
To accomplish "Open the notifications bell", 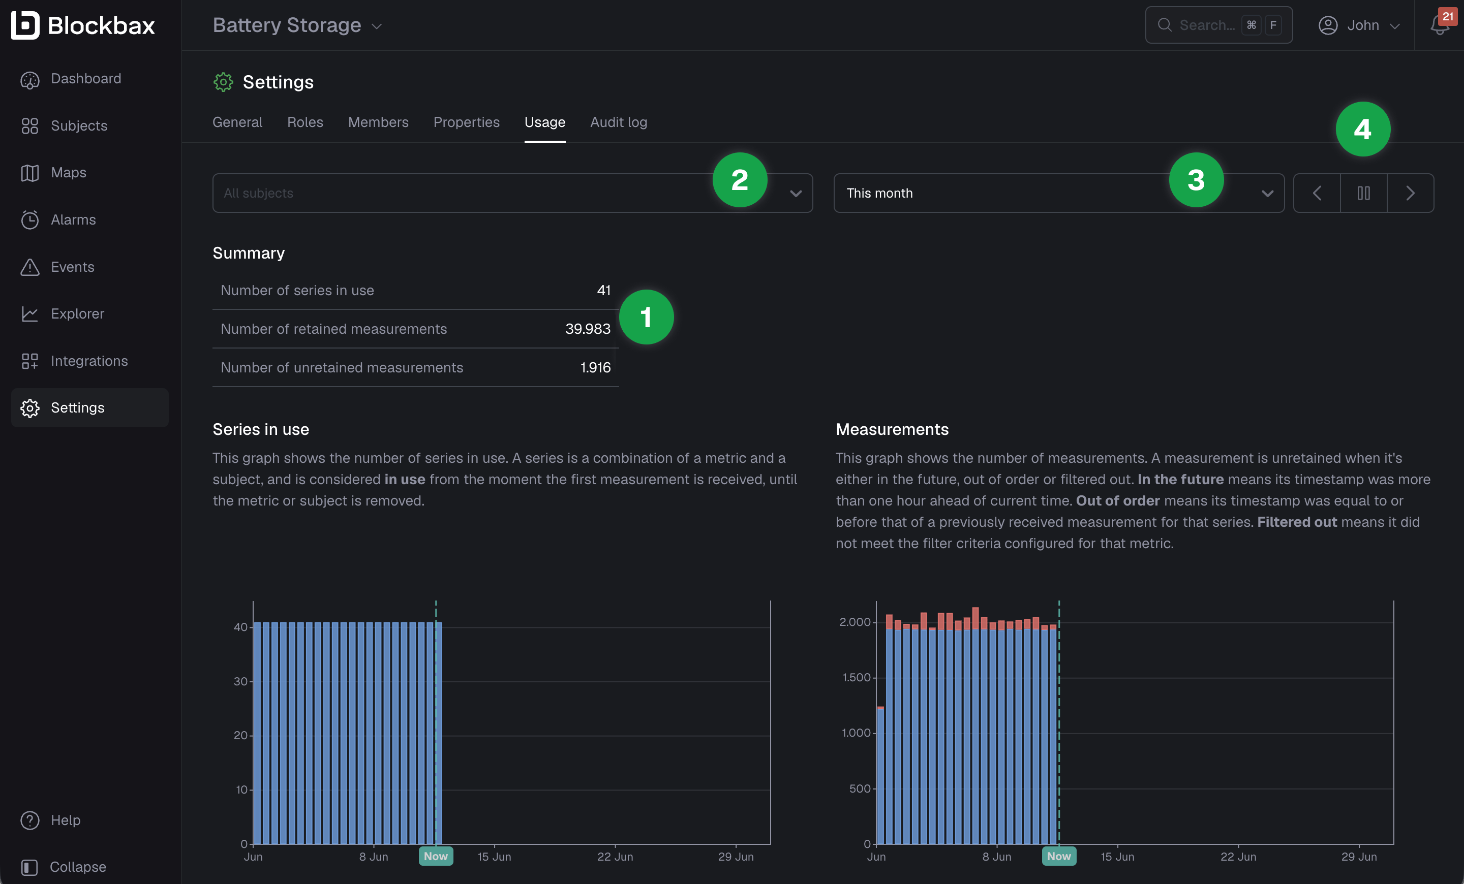I will 1439,25.
